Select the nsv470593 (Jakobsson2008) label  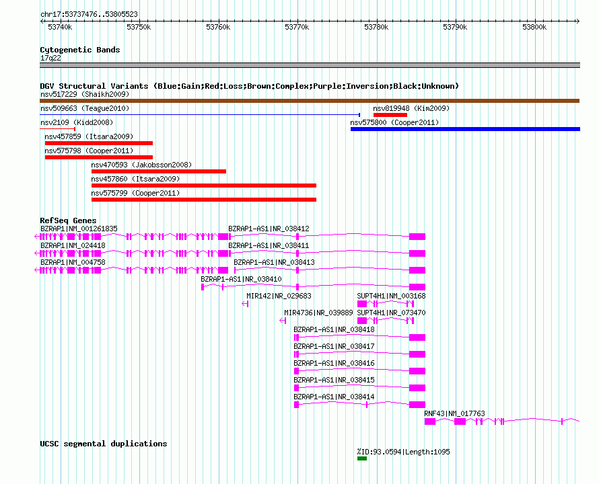pos(141,165)
